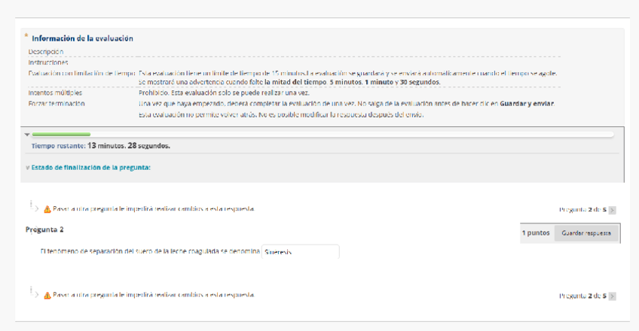Click the Pregunta 2 heading
This screenshot has width=639, height=331.
[x=44, y=229]
